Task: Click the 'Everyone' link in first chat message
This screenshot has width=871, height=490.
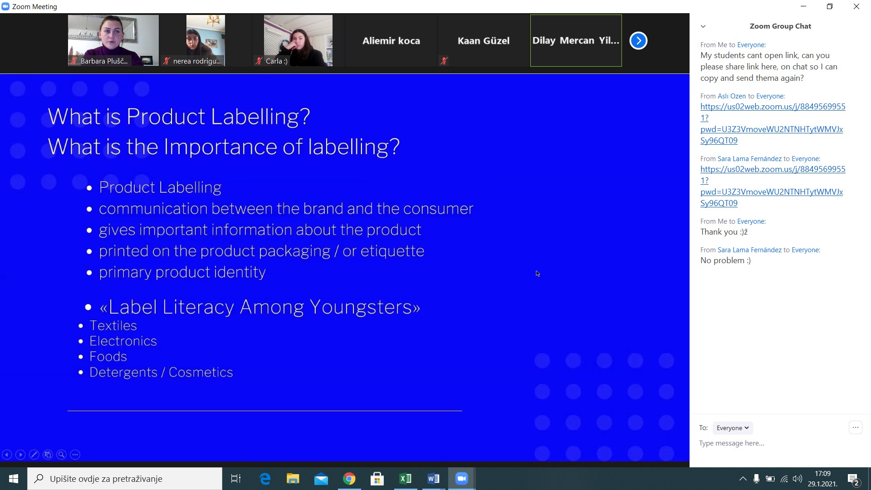Action: (x=751, y=45)
